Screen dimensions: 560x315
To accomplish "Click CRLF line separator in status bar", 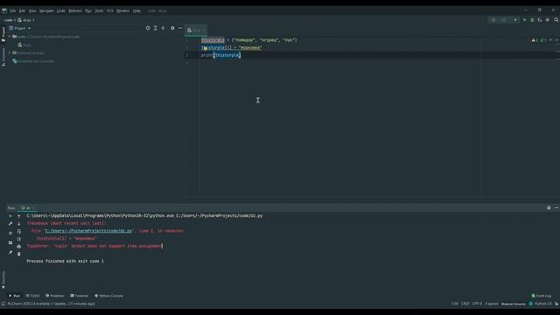I will (465, 304).
